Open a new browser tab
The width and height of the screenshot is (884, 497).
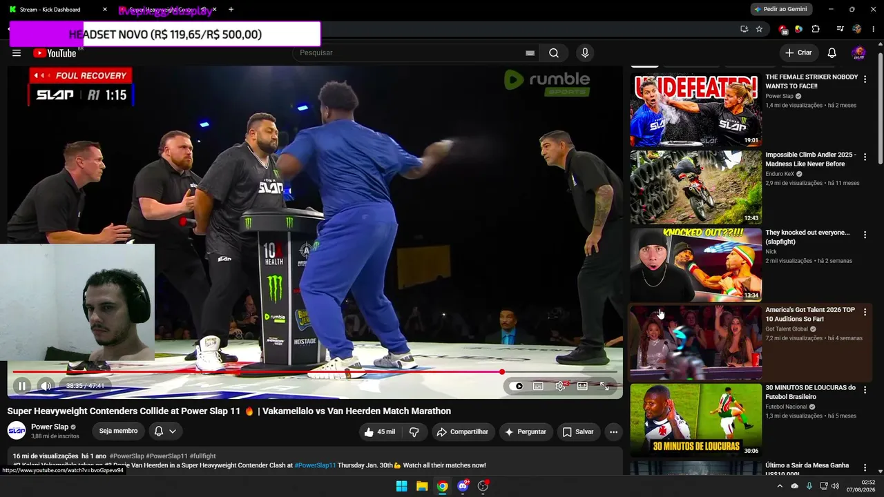tap(231, 10)
